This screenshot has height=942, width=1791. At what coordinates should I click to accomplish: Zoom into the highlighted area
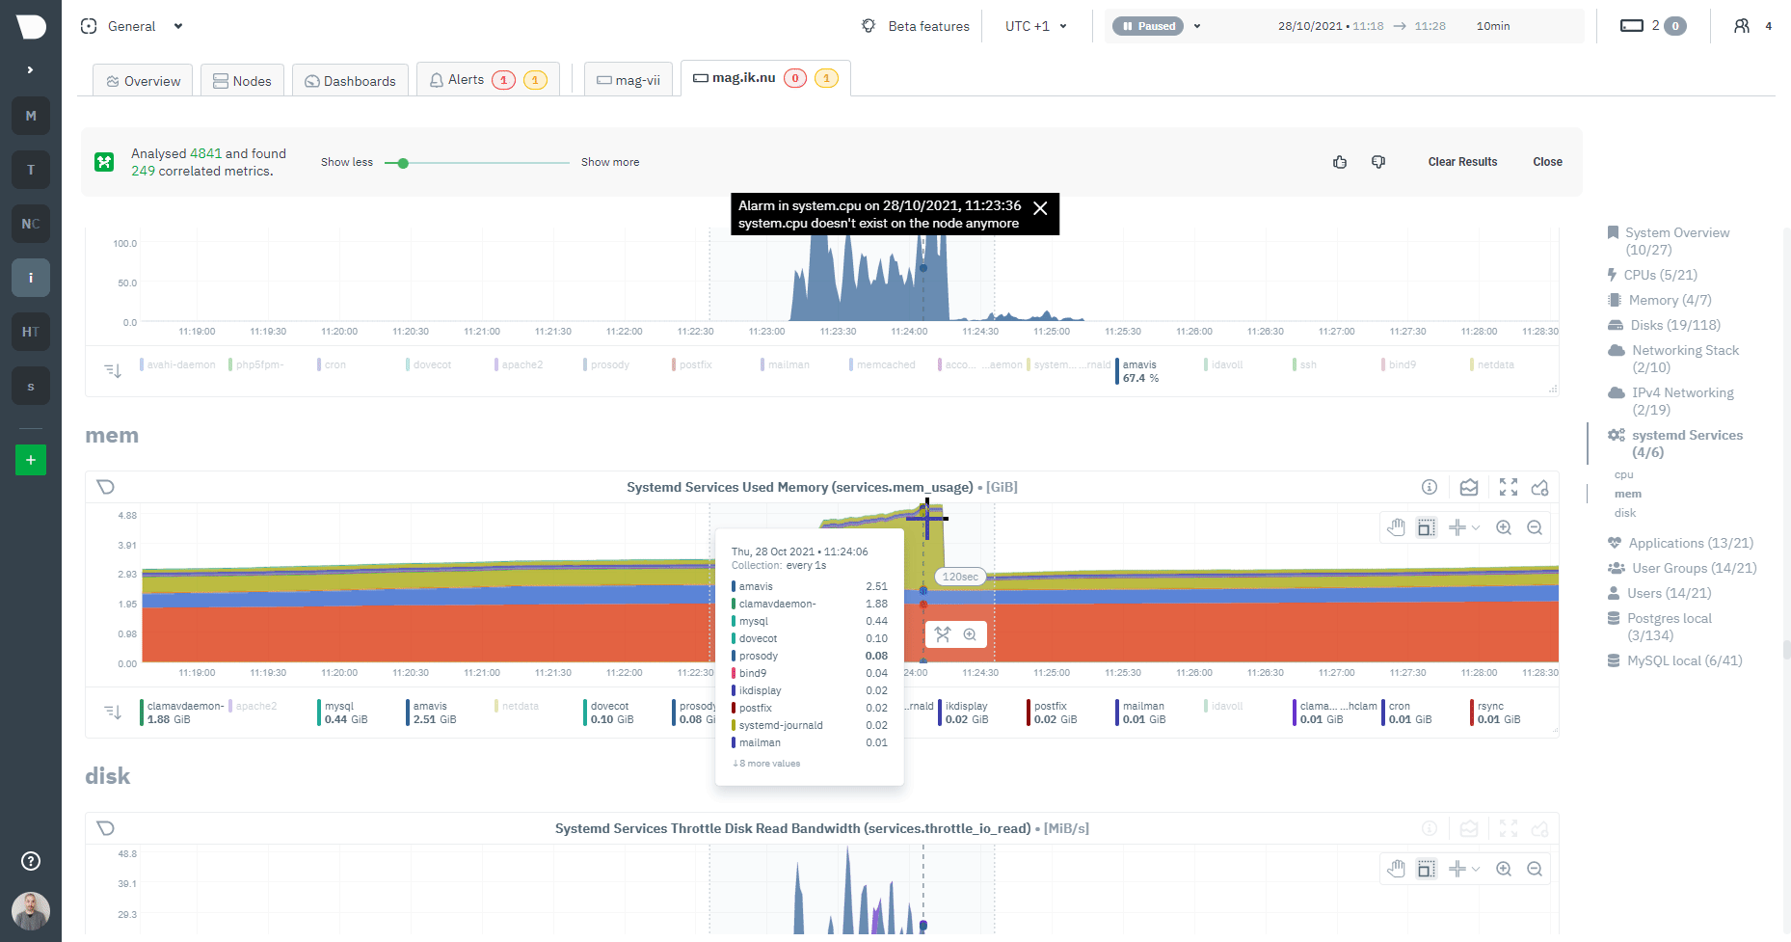click(970, 634)
